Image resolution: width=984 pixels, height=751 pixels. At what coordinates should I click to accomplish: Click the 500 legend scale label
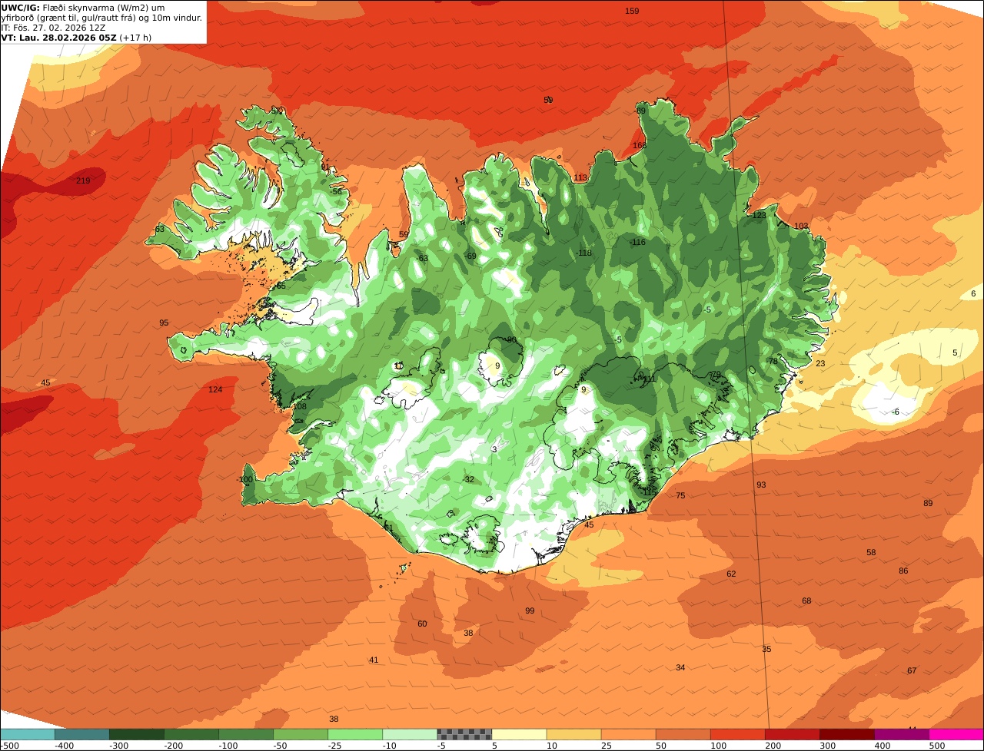pyautogui.click(x=936, y=746)
